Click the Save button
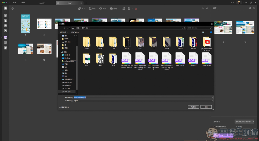Image resolution: width=259 pixels, height=141 pixels. point(193,107)
